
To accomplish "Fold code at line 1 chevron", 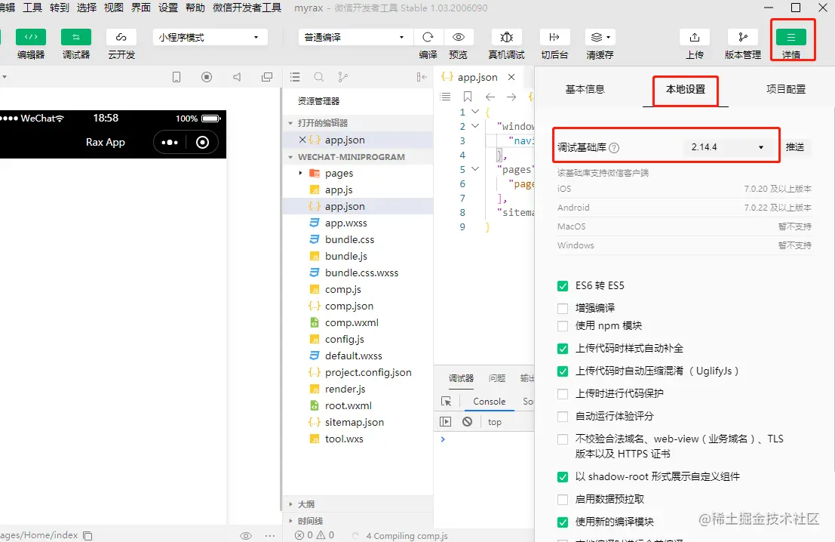I will click(x=475, y=112).
